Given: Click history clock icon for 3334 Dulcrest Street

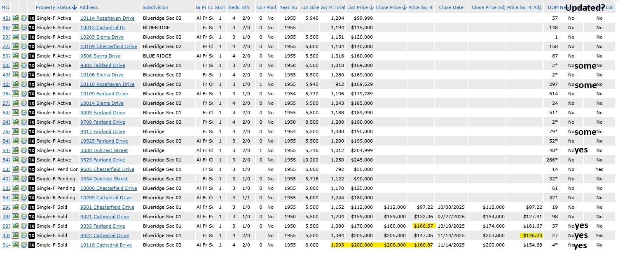Looking at the screenshot, I should pos(23,179).
